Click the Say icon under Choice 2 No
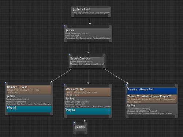Screen dimensions: 183x137 tap(67, 99)
